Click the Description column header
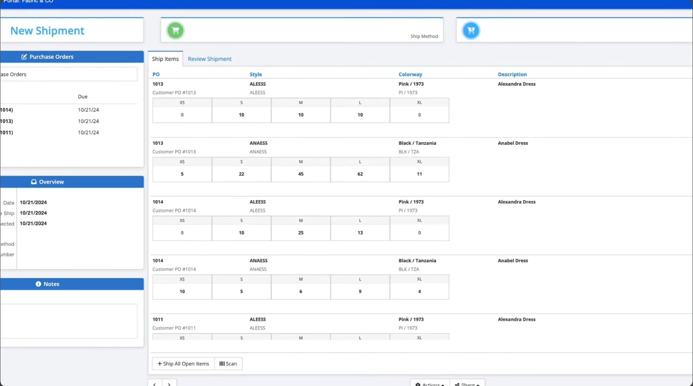This screenshot has width=693, height=386. [512, 75]
